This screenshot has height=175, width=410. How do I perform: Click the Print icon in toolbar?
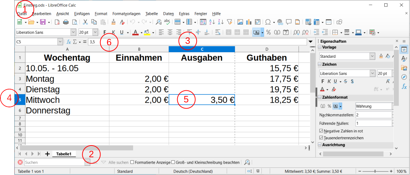(66, 22)
